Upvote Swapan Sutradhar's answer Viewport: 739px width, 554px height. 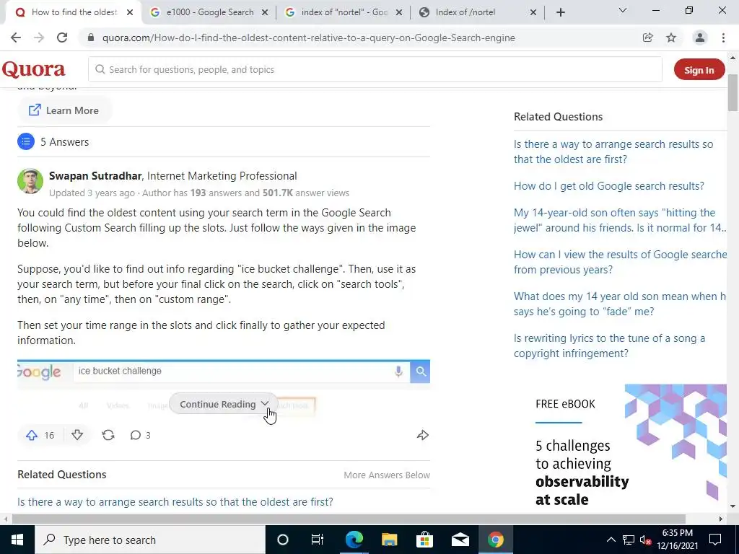coord(32,435)
